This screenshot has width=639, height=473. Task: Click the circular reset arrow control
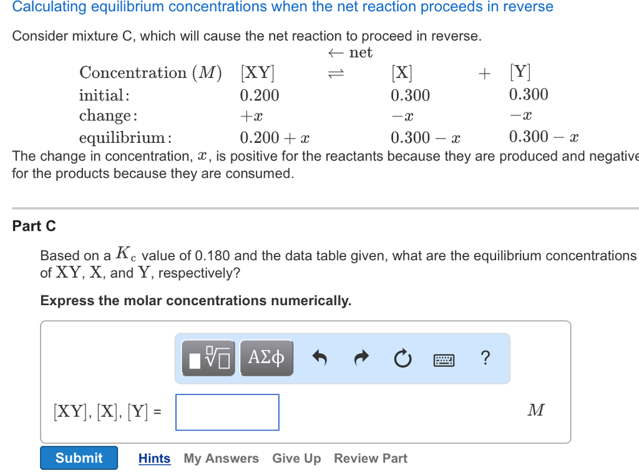tap(402, 358)
